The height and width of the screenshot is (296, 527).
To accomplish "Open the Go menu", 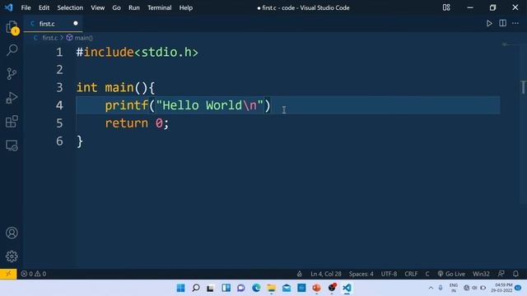I will click(x=116, y=7).
